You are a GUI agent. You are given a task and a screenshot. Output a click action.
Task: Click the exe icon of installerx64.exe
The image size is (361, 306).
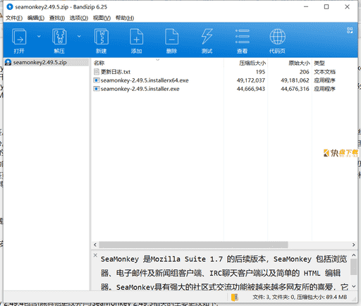tap(97, 80)
